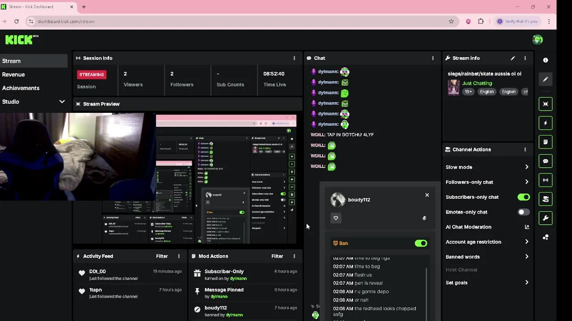Toggle the lightning bolt widget icon in sidebar
The height and width of the screenshot is (321, 572).
click(x=545, y=123)
